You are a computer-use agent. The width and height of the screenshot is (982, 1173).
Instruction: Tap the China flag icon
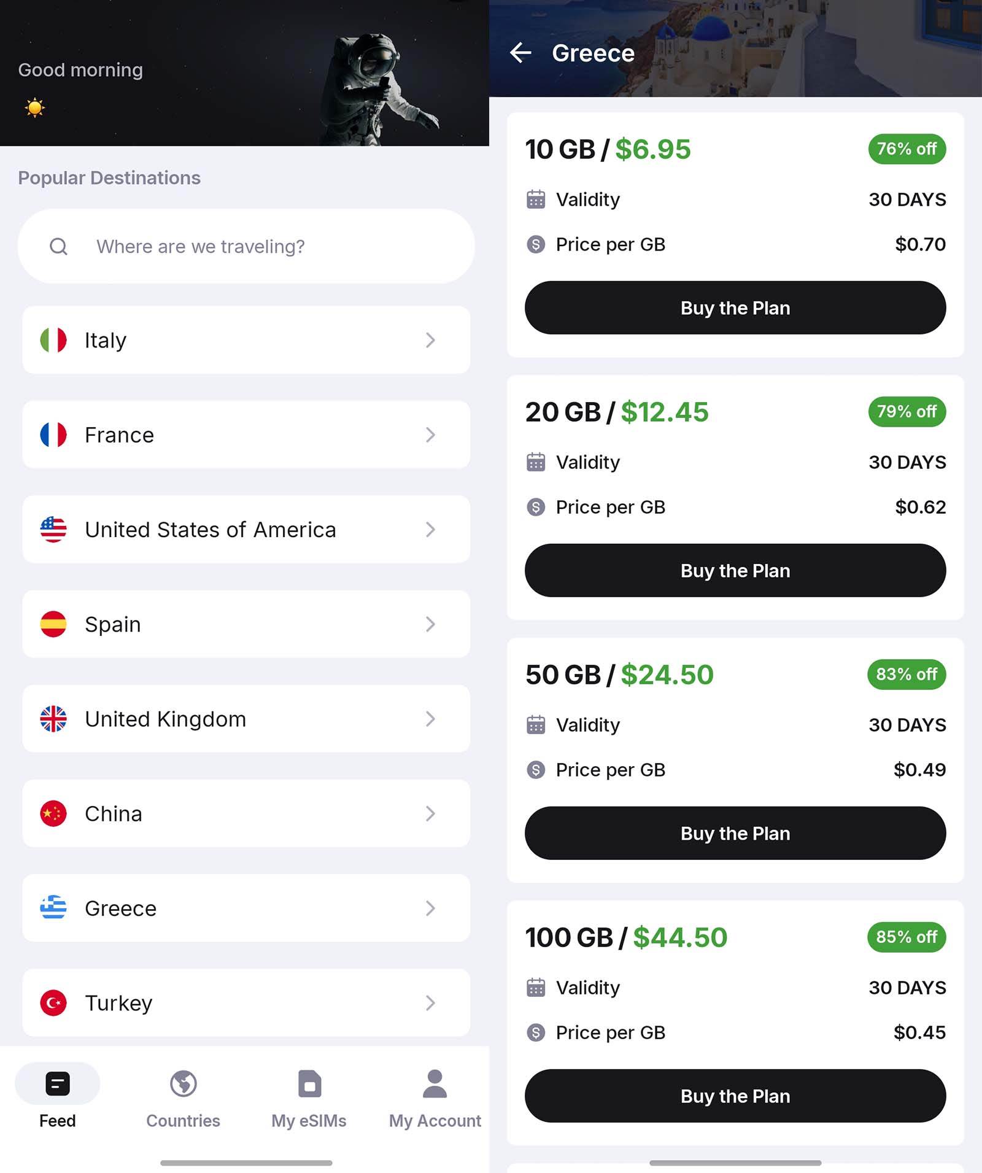[x=53, y=814]
